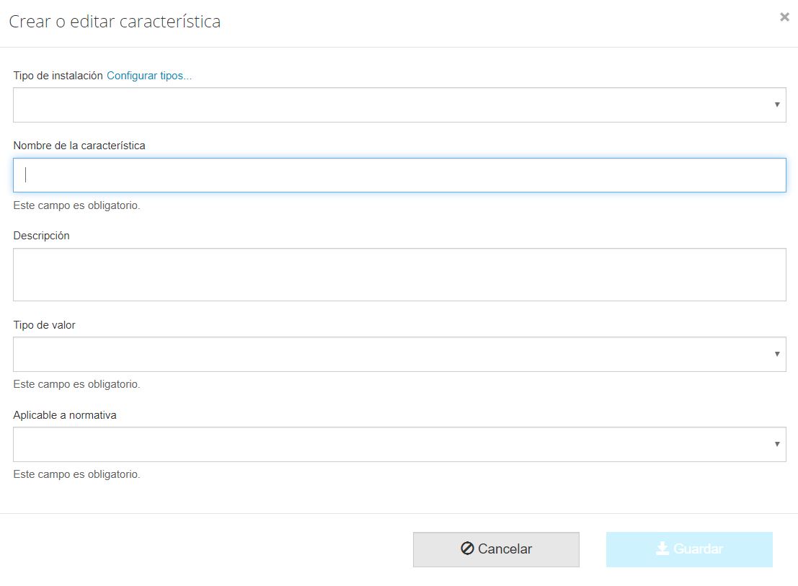This screenshot has height=586, width=798.
Task: Open the Tipo de valor combo box
Action: click(x=389, y=354)
